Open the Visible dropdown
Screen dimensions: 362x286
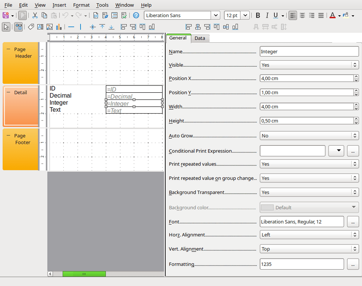[x=309, y=65]
